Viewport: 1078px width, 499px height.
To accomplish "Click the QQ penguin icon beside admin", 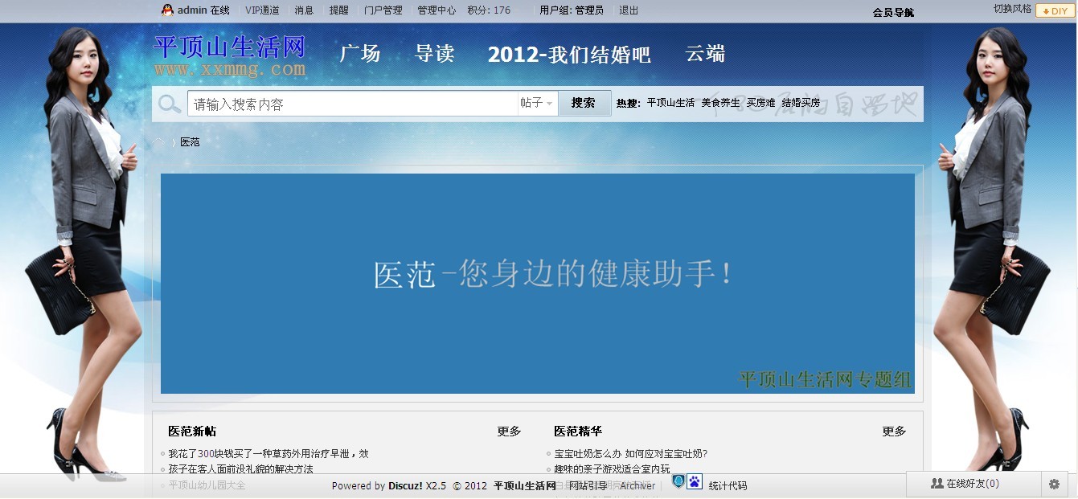I will point(167,10).
